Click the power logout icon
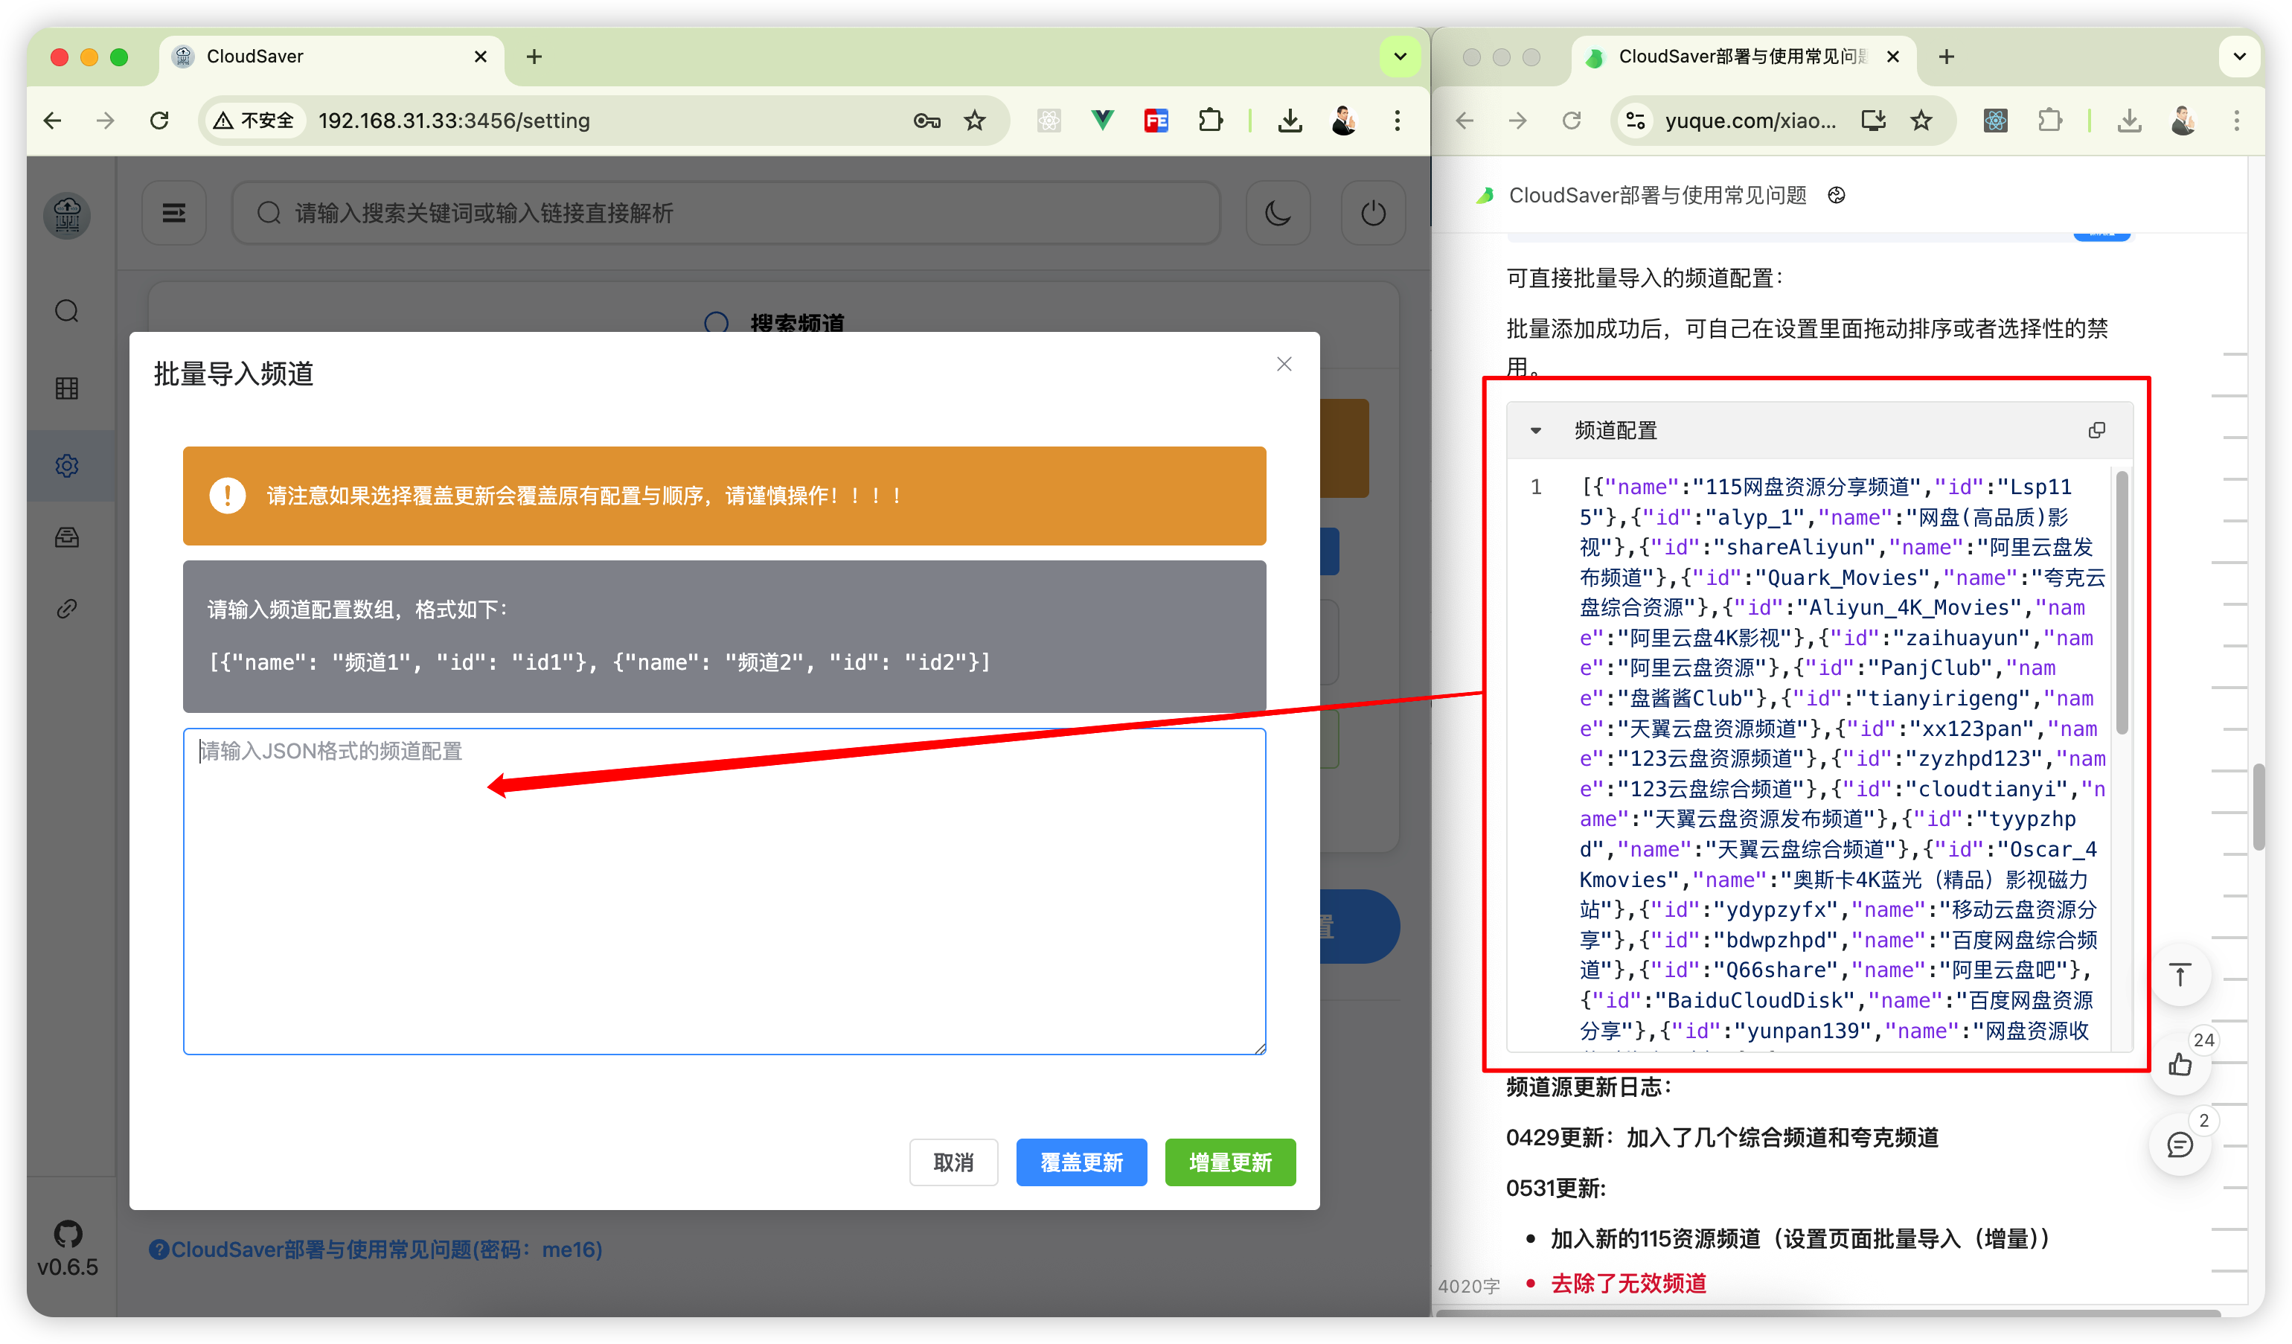Image resolution: width=2292 pixels, height=1344 pixels. pyautogui.click(x=1372, y=213)
